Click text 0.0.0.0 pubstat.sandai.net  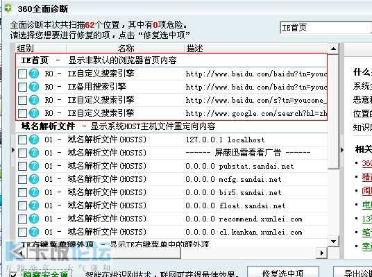(x=240, y=166)
